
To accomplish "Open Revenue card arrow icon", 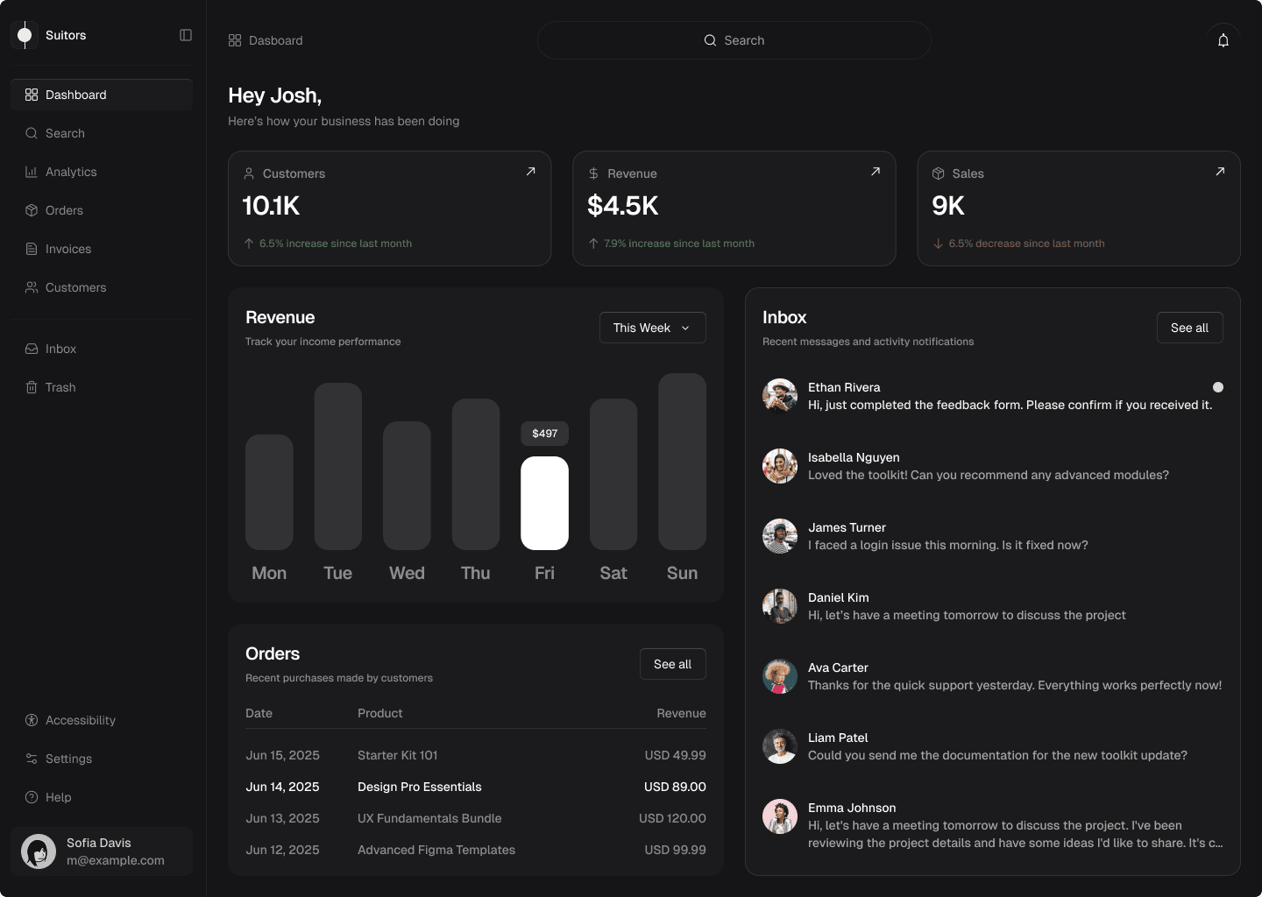I will (875, 172).
